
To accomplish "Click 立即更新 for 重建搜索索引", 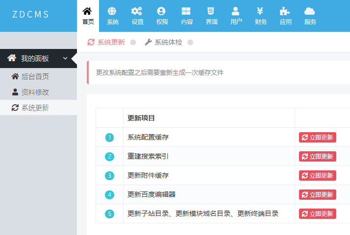I will [x=318, y=157].
